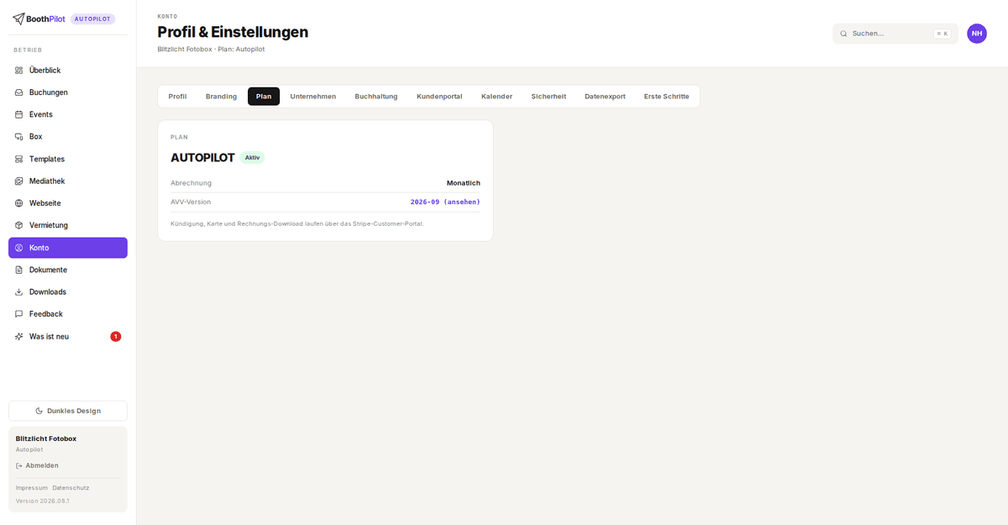Viewport: 1008px width, 525px height.
Task: Switch to the Branding tab
Action: pos(222,97)
